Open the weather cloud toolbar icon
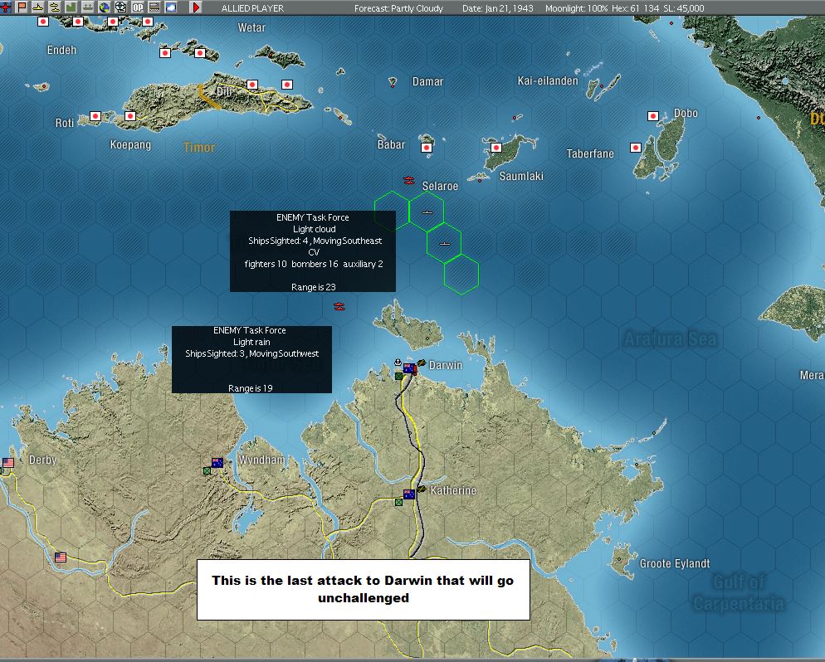The width and height of the screenshot is (825, 662). click(170, 7)
